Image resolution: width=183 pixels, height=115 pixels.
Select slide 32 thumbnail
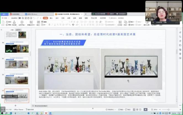click(17, 80)
